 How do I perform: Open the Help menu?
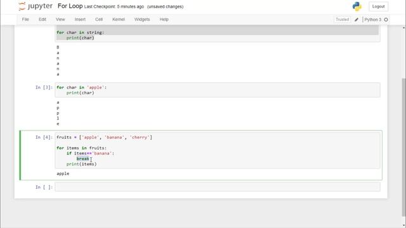pyautogui.click(x=164, y=20)
